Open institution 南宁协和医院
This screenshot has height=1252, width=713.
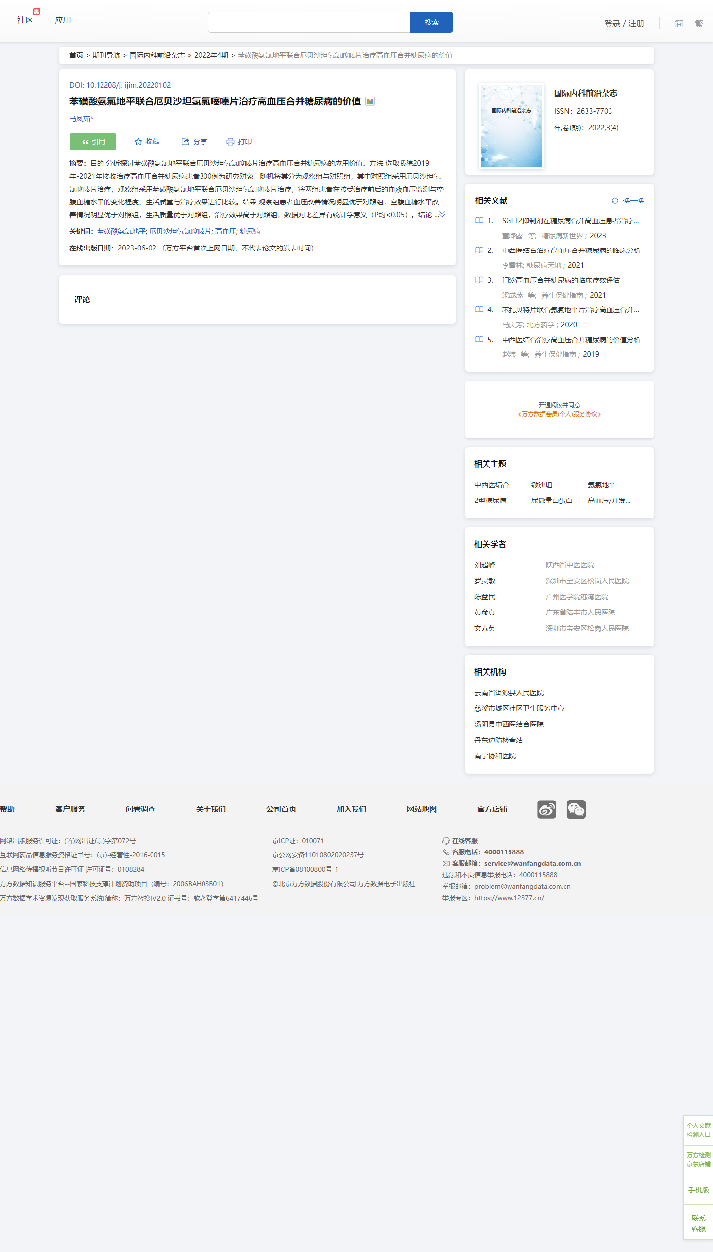(495, 756)
